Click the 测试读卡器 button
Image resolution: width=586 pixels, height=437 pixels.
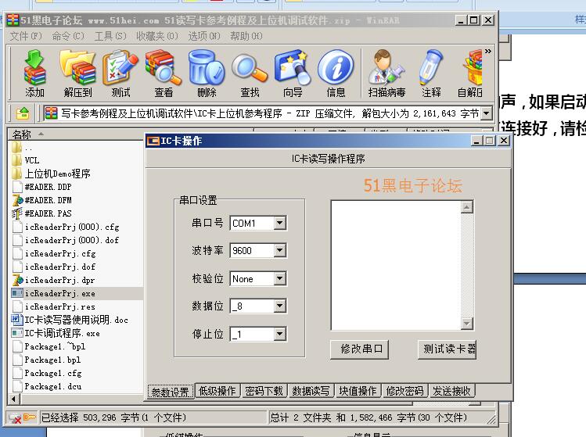coord(447,349)
